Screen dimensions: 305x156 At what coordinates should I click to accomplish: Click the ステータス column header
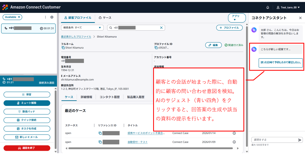coord(71,125)
